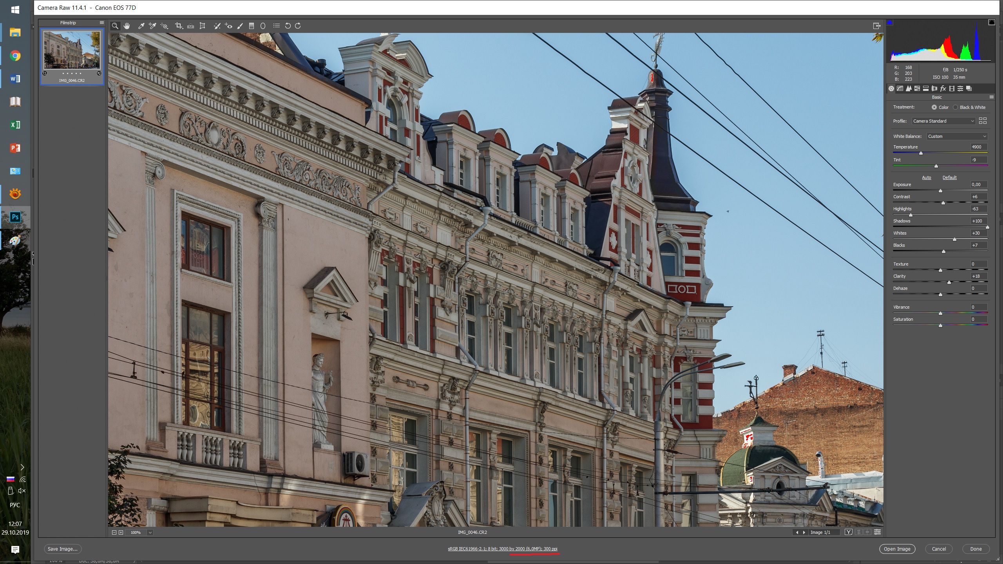
Task: Select Black & White treatment
Action: tap(956, 107)
